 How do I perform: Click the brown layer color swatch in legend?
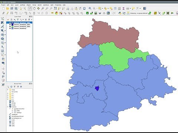(x=12, y=23)
